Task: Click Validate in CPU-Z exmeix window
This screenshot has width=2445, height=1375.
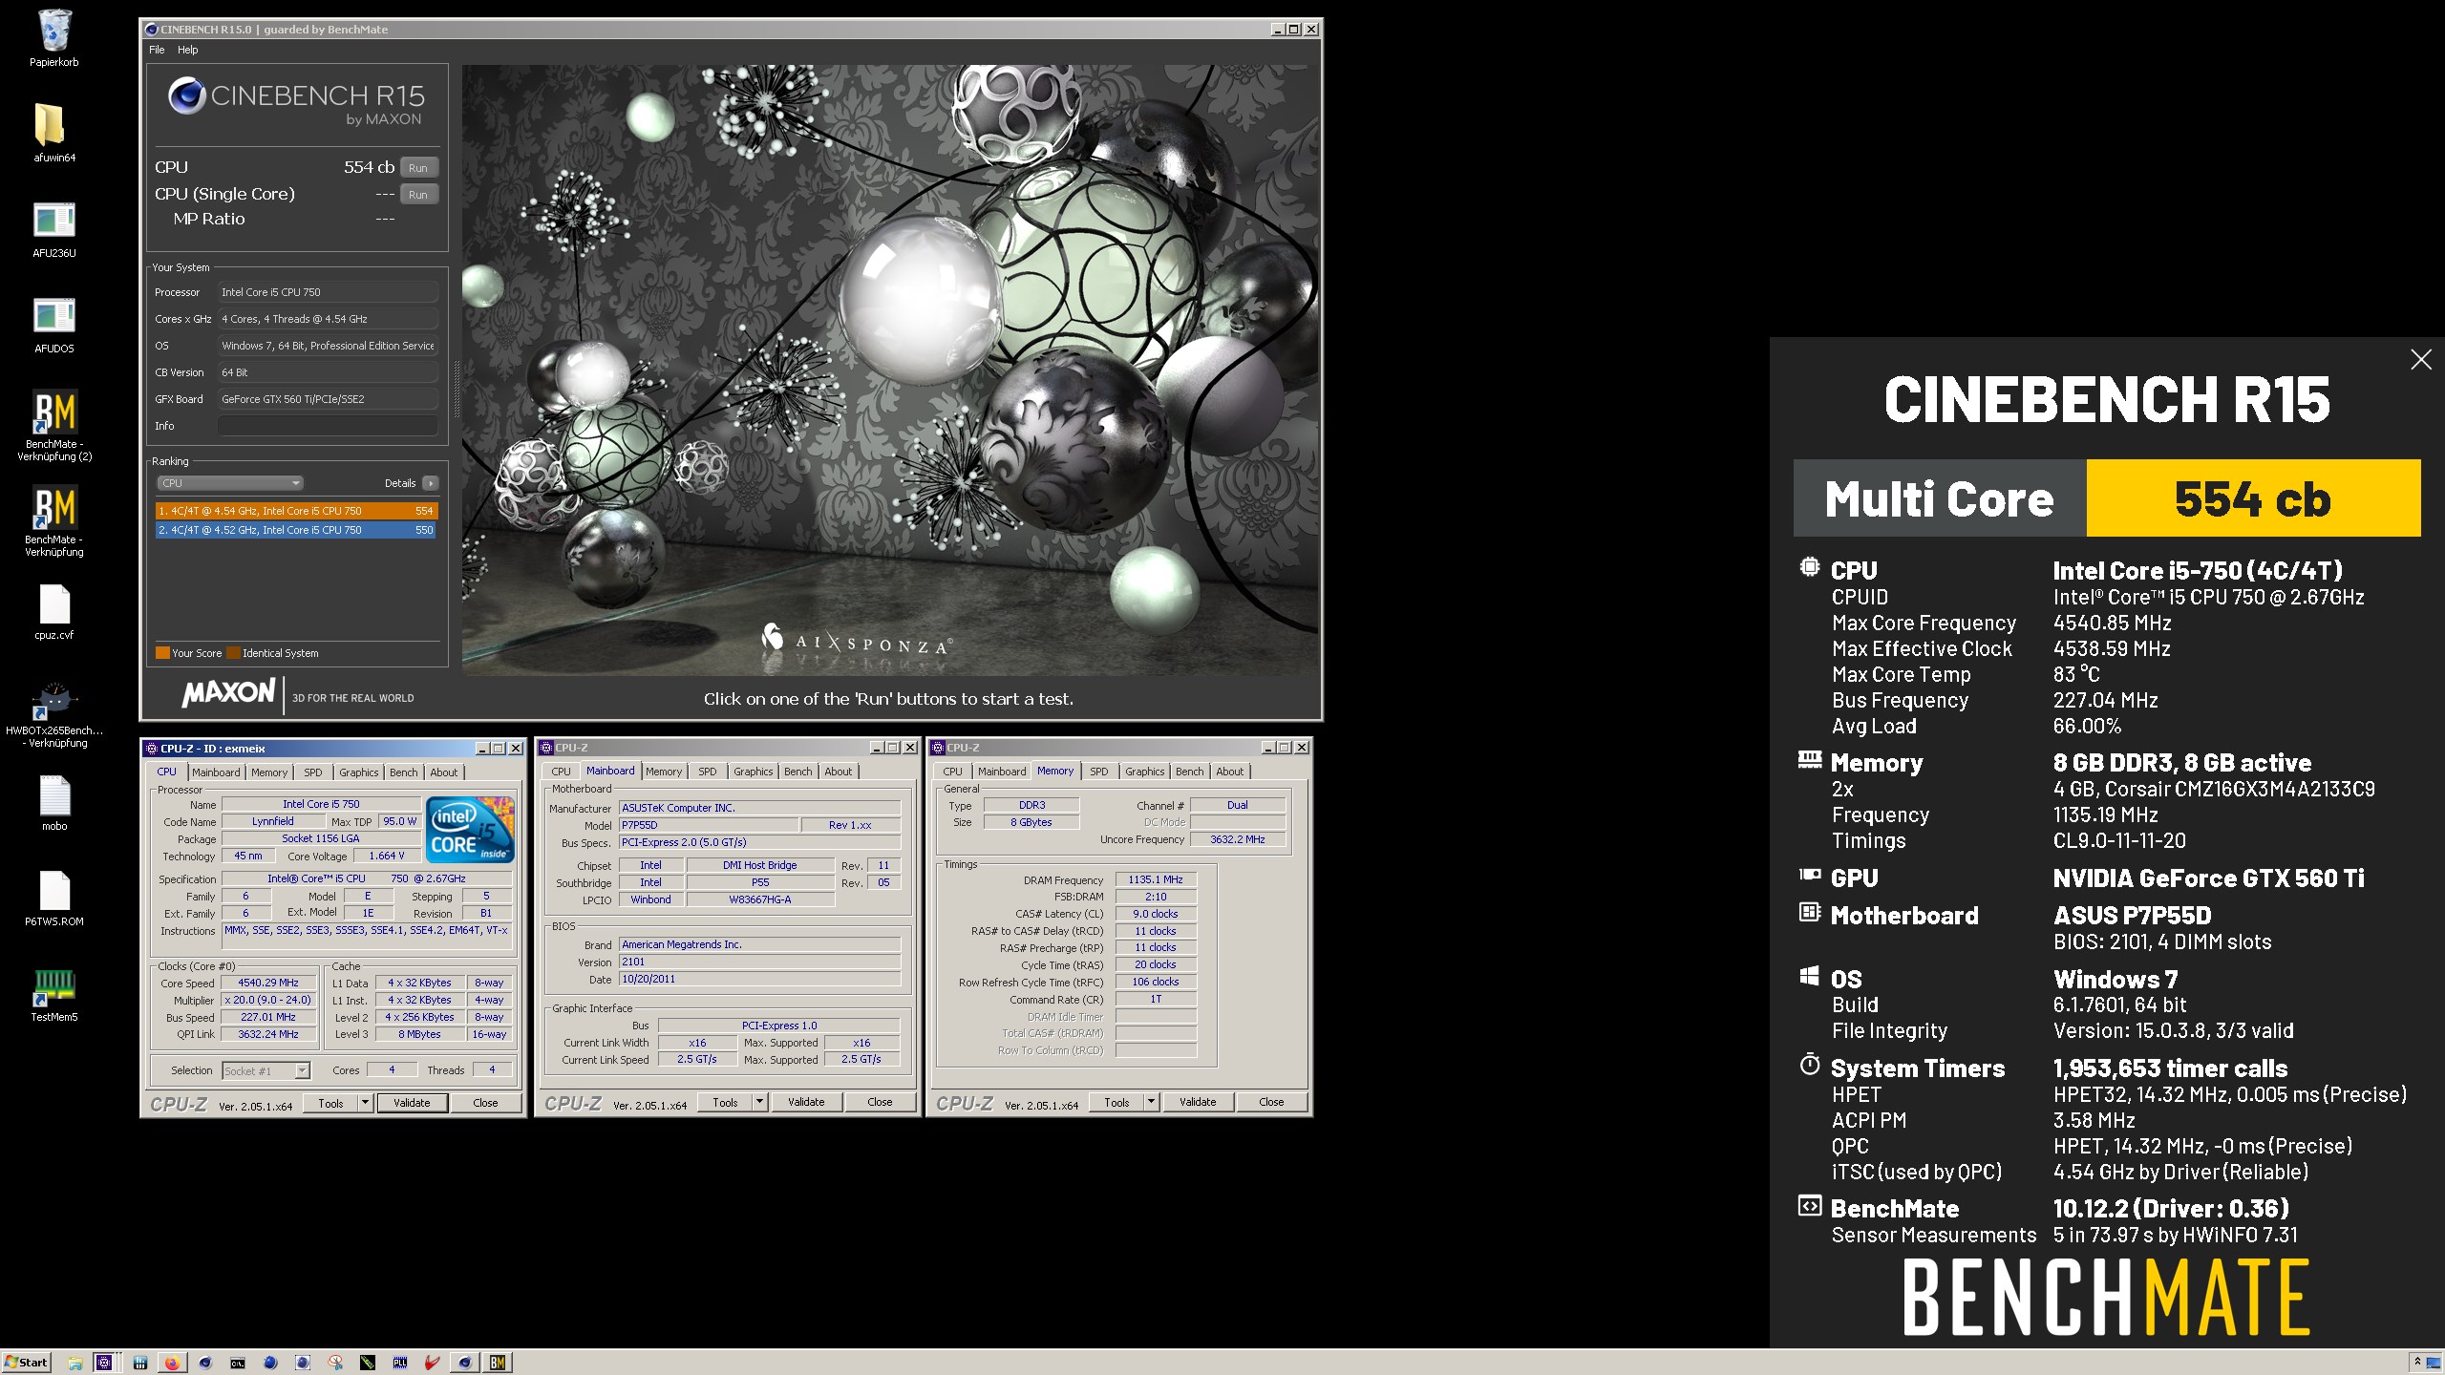Action: (412, 1103)
